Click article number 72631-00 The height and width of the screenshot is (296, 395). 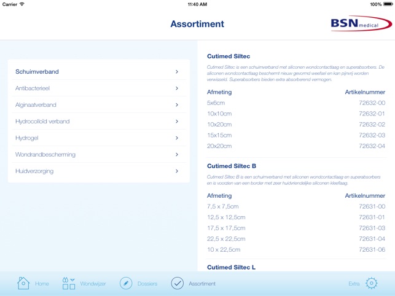pyautogui.click(x=372, y=206)
